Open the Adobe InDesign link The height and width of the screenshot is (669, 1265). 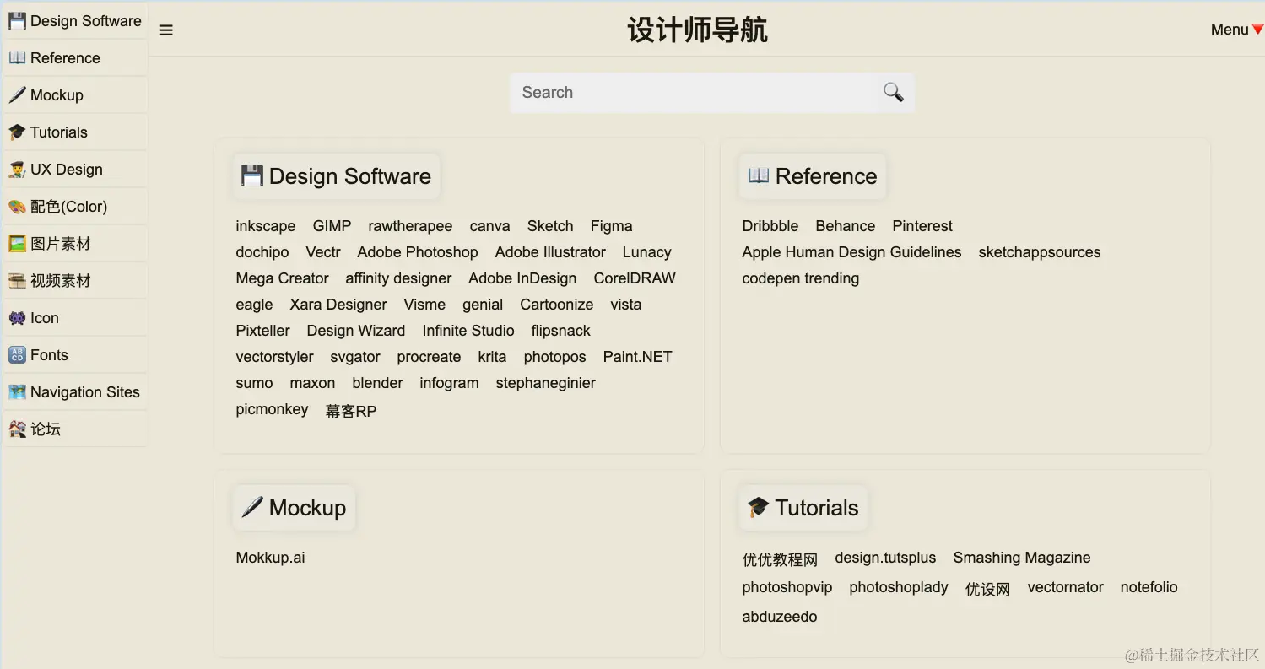tap(522, 278)
